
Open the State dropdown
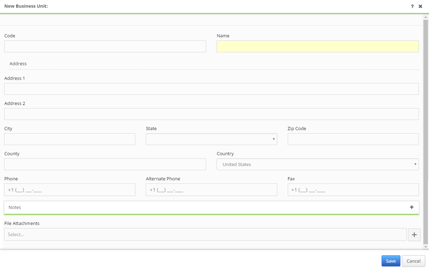(211, 139)
